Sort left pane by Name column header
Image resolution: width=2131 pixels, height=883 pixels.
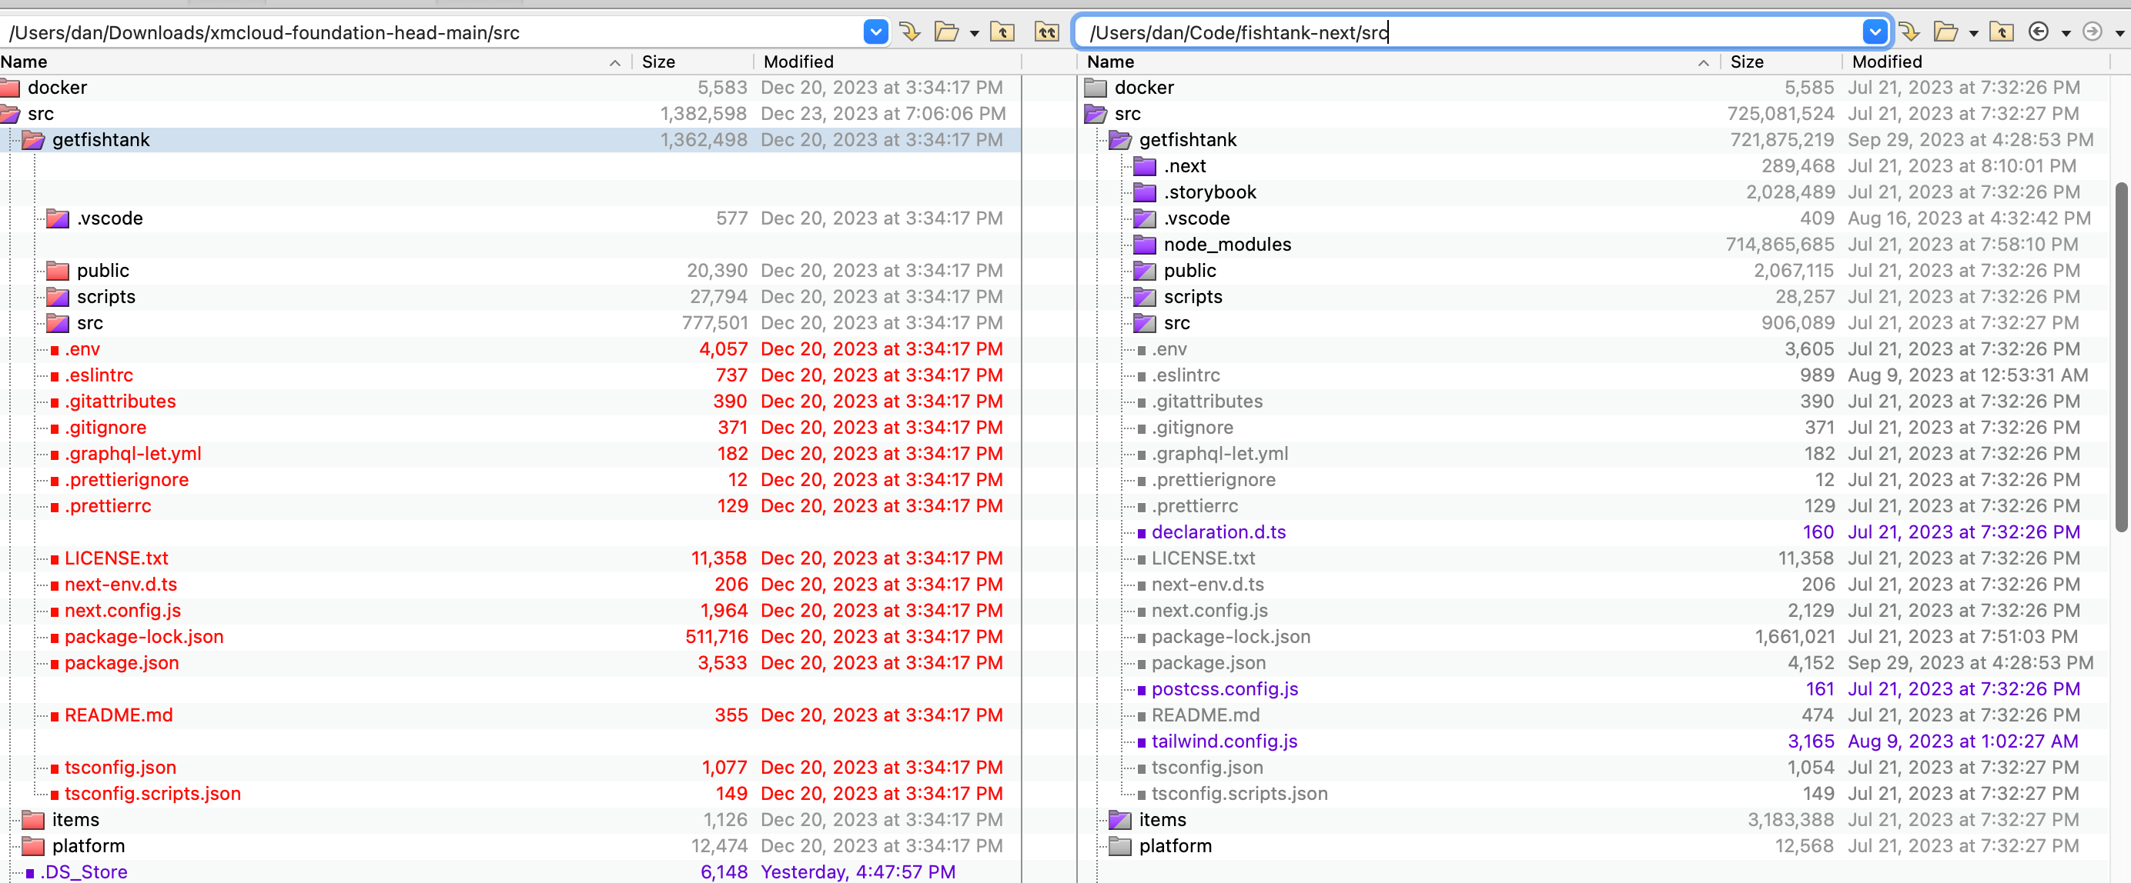tap(315, 62)
